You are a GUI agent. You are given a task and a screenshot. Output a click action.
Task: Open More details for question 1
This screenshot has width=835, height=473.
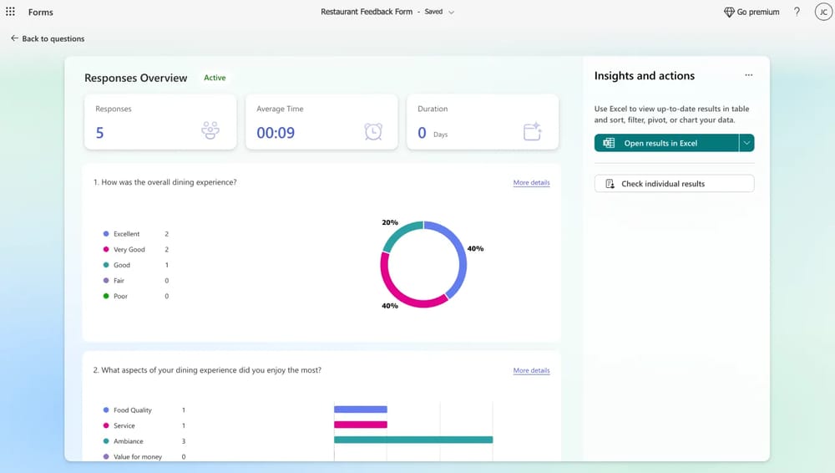click(x=531, y=182)
